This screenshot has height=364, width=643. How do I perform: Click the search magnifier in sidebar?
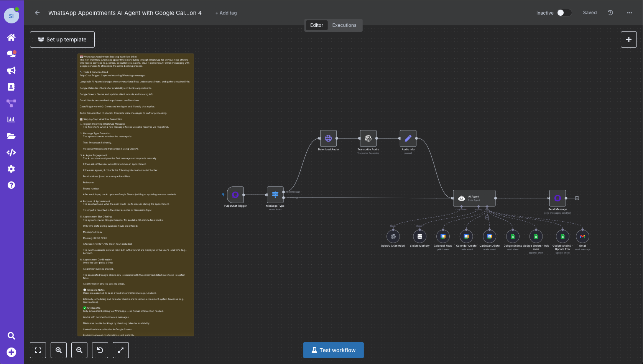pyautogui.click(x=12, y=336)
